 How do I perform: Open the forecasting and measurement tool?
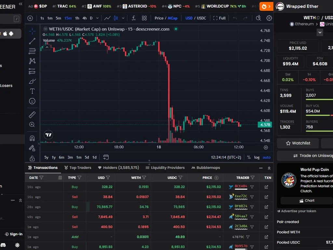(x=32, y=71)
